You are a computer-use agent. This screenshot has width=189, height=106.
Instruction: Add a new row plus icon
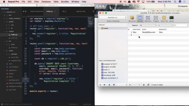[x=130, y=85]
